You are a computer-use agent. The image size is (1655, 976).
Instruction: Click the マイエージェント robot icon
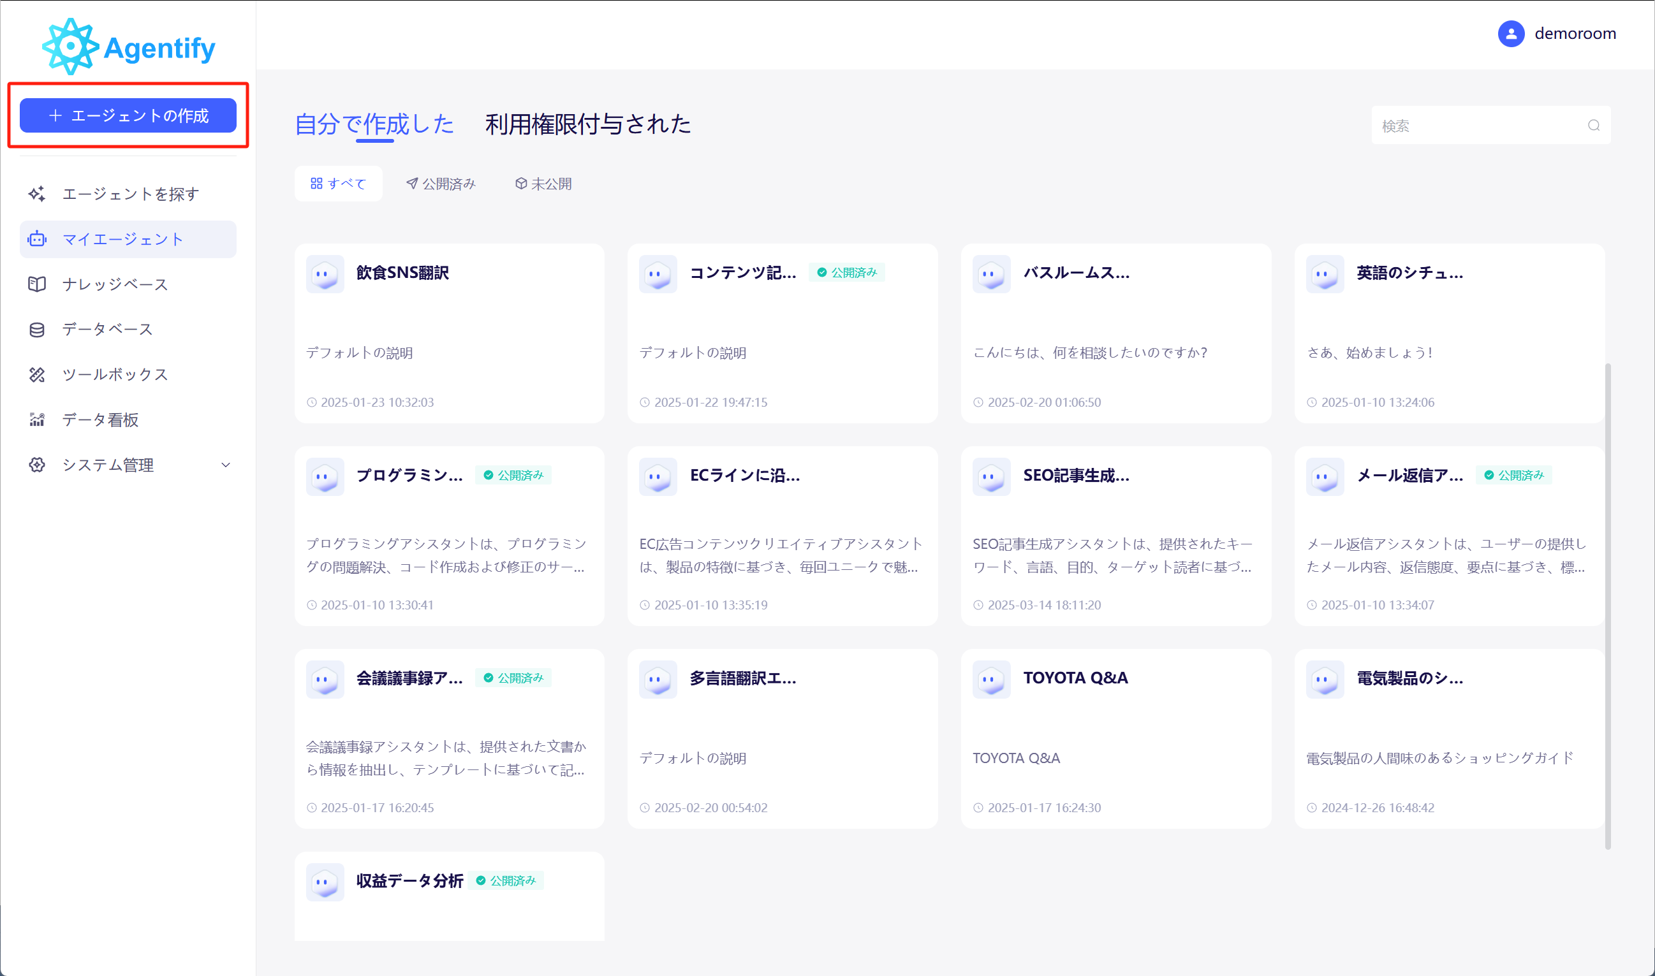pyautogui.click(x=37, y=240)
